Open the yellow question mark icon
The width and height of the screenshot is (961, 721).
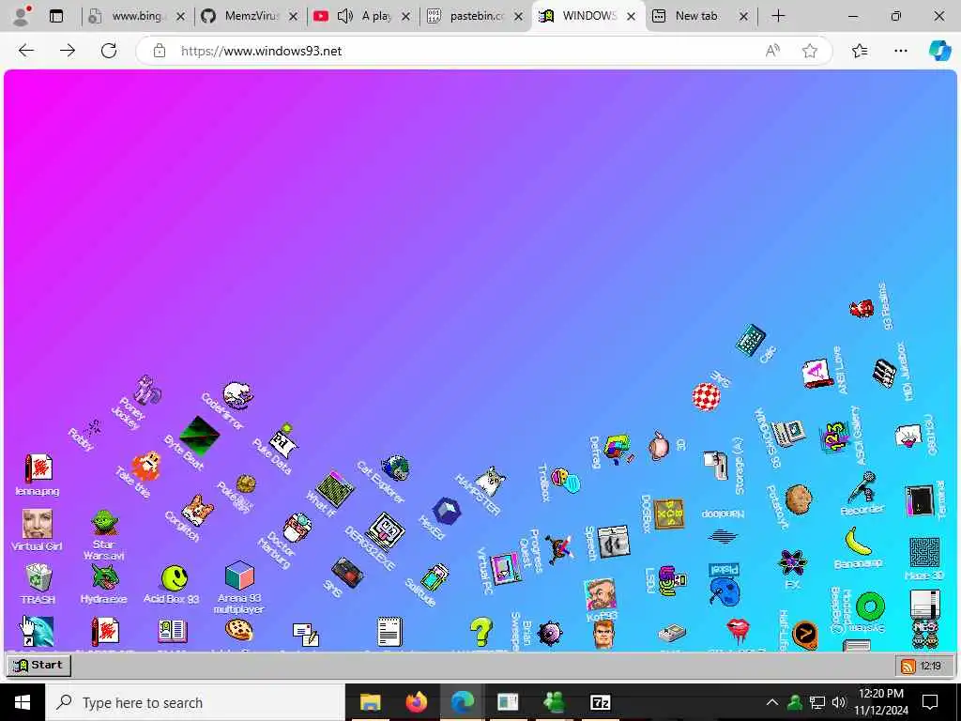[x=481, y=632]
